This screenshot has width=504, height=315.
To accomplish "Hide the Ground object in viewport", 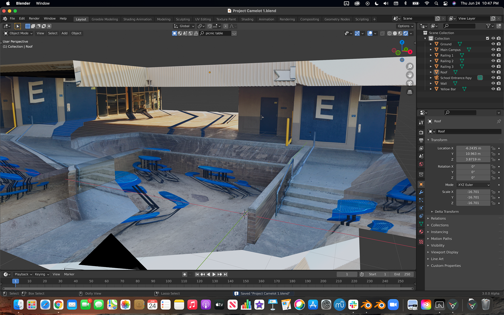I will (493, 44).
